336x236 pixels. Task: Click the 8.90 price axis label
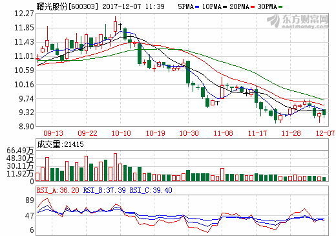[x=26, y=127]
